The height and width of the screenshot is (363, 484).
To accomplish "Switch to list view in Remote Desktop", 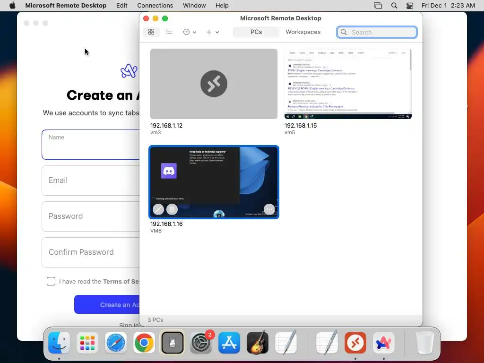I will pyautogui.click(x=169, y=32).
